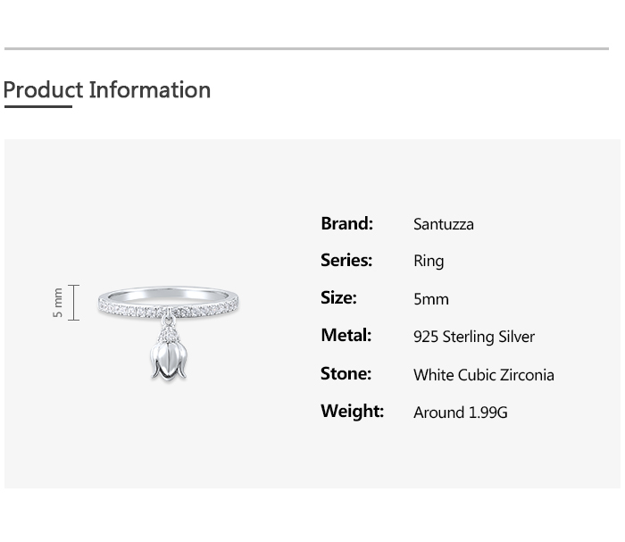The width and height of the screenshot is (625, 542).
Task: Click the Brand label
Action: click(x=346, y=223)
